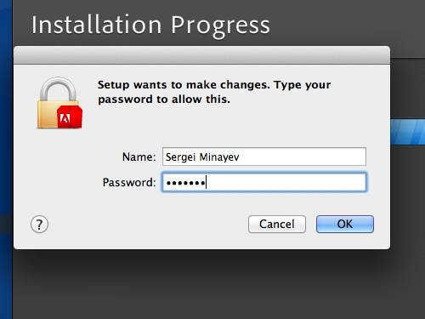
Task: Click the empty right part of the Password field
Action: [286, 182]
